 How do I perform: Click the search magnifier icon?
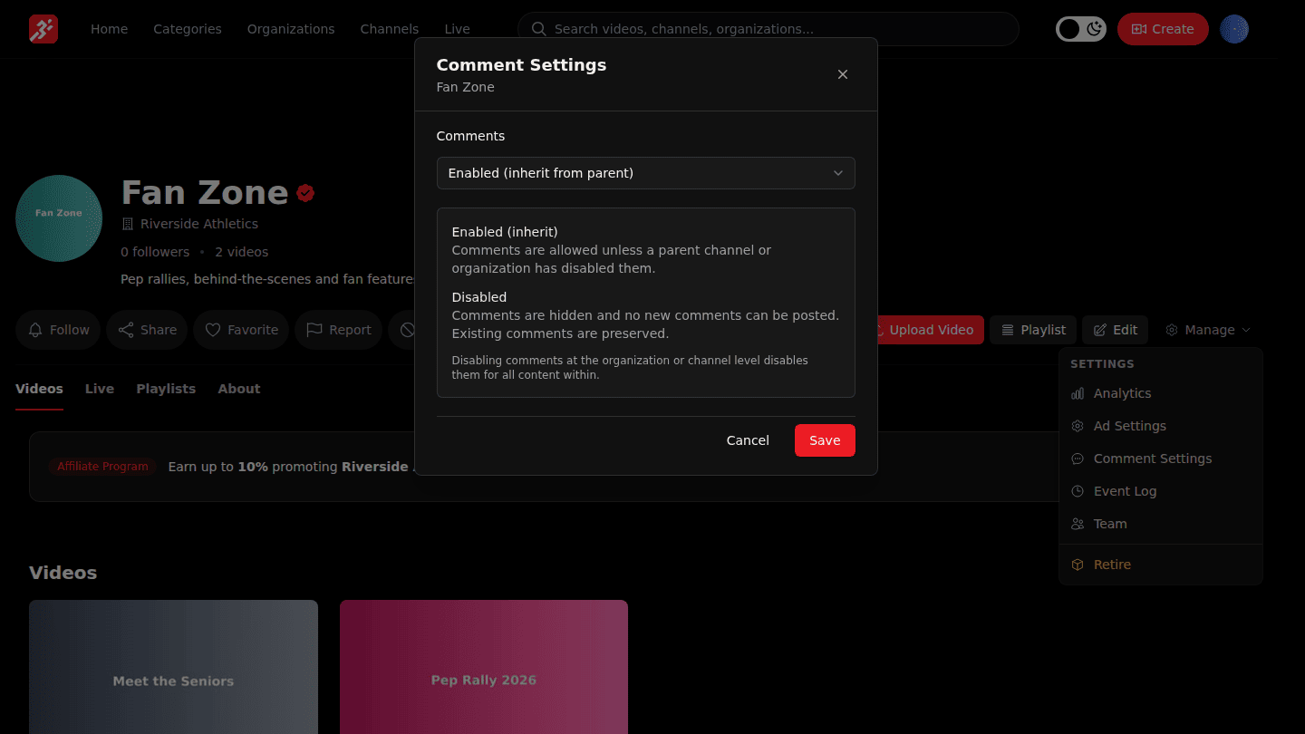538,29
